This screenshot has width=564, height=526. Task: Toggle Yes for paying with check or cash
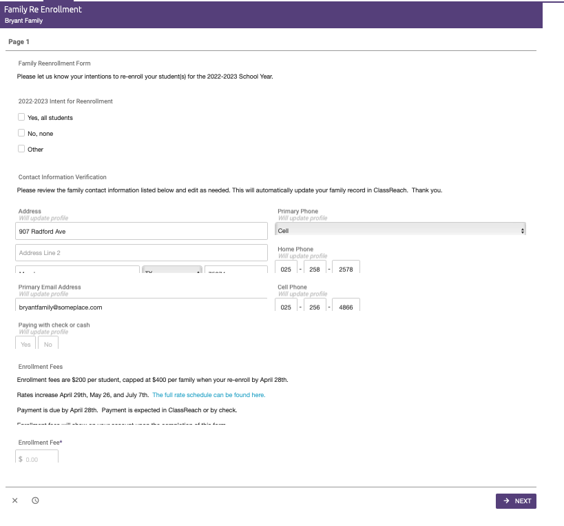[x=25, y=343]
